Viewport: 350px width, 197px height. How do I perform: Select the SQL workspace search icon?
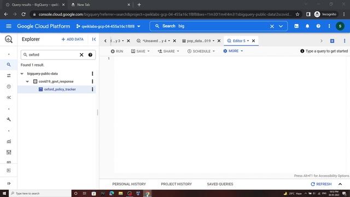click(9, 65)
